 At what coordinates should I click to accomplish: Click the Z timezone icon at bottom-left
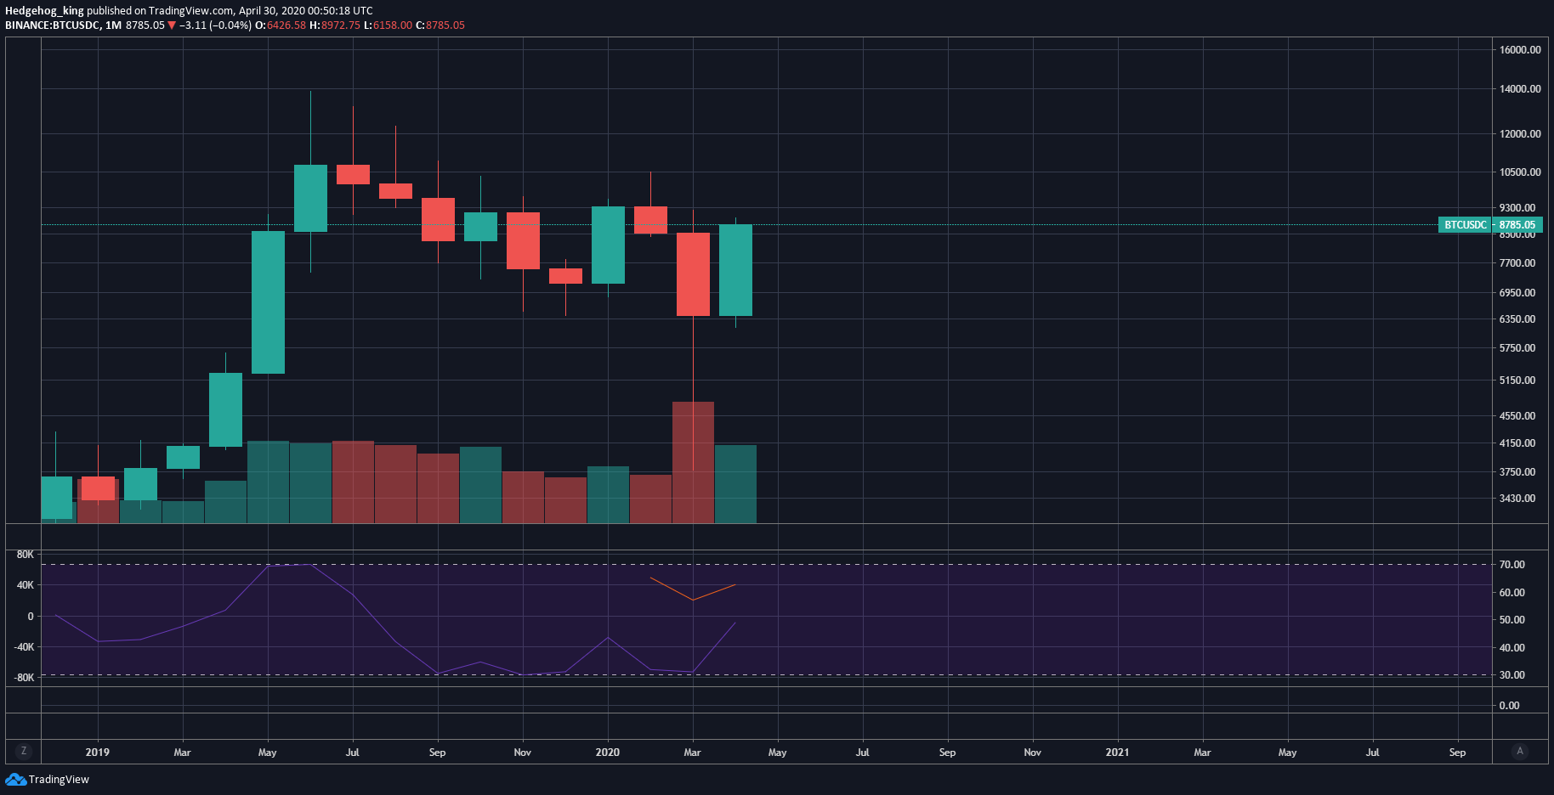24,751
